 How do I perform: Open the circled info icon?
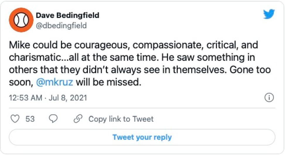click(269, 98)
